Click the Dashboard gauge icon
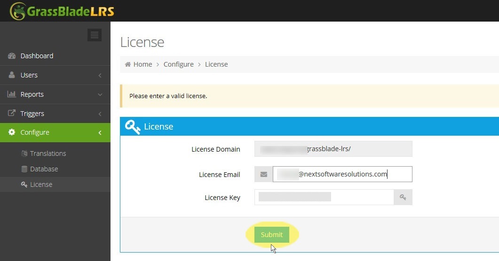This screenshot has width=499, height=261. pos(12,56)
